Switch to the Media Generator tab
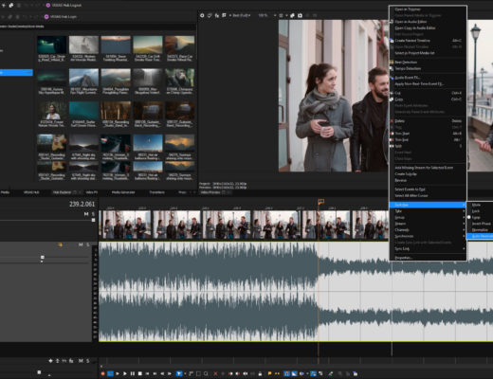Viewport: 493px width, 379px height. pos(123,192)
